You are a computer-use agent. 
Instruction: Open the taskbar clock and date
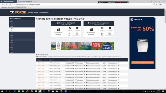(x=158, y=91)
